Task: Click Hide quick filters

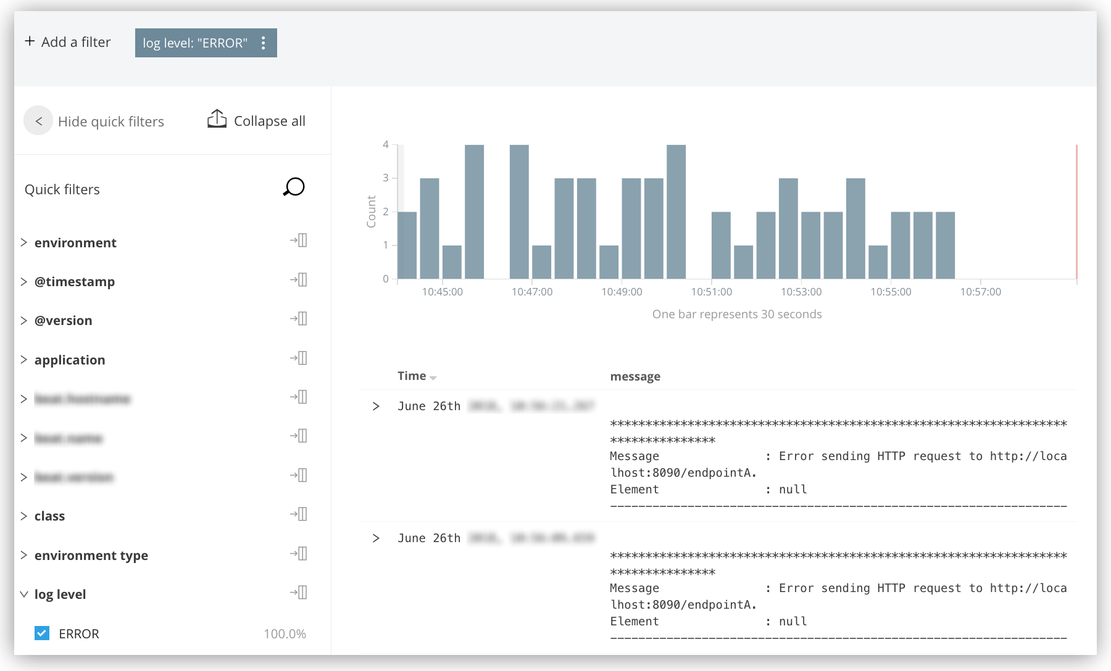Action: (111, 121)
